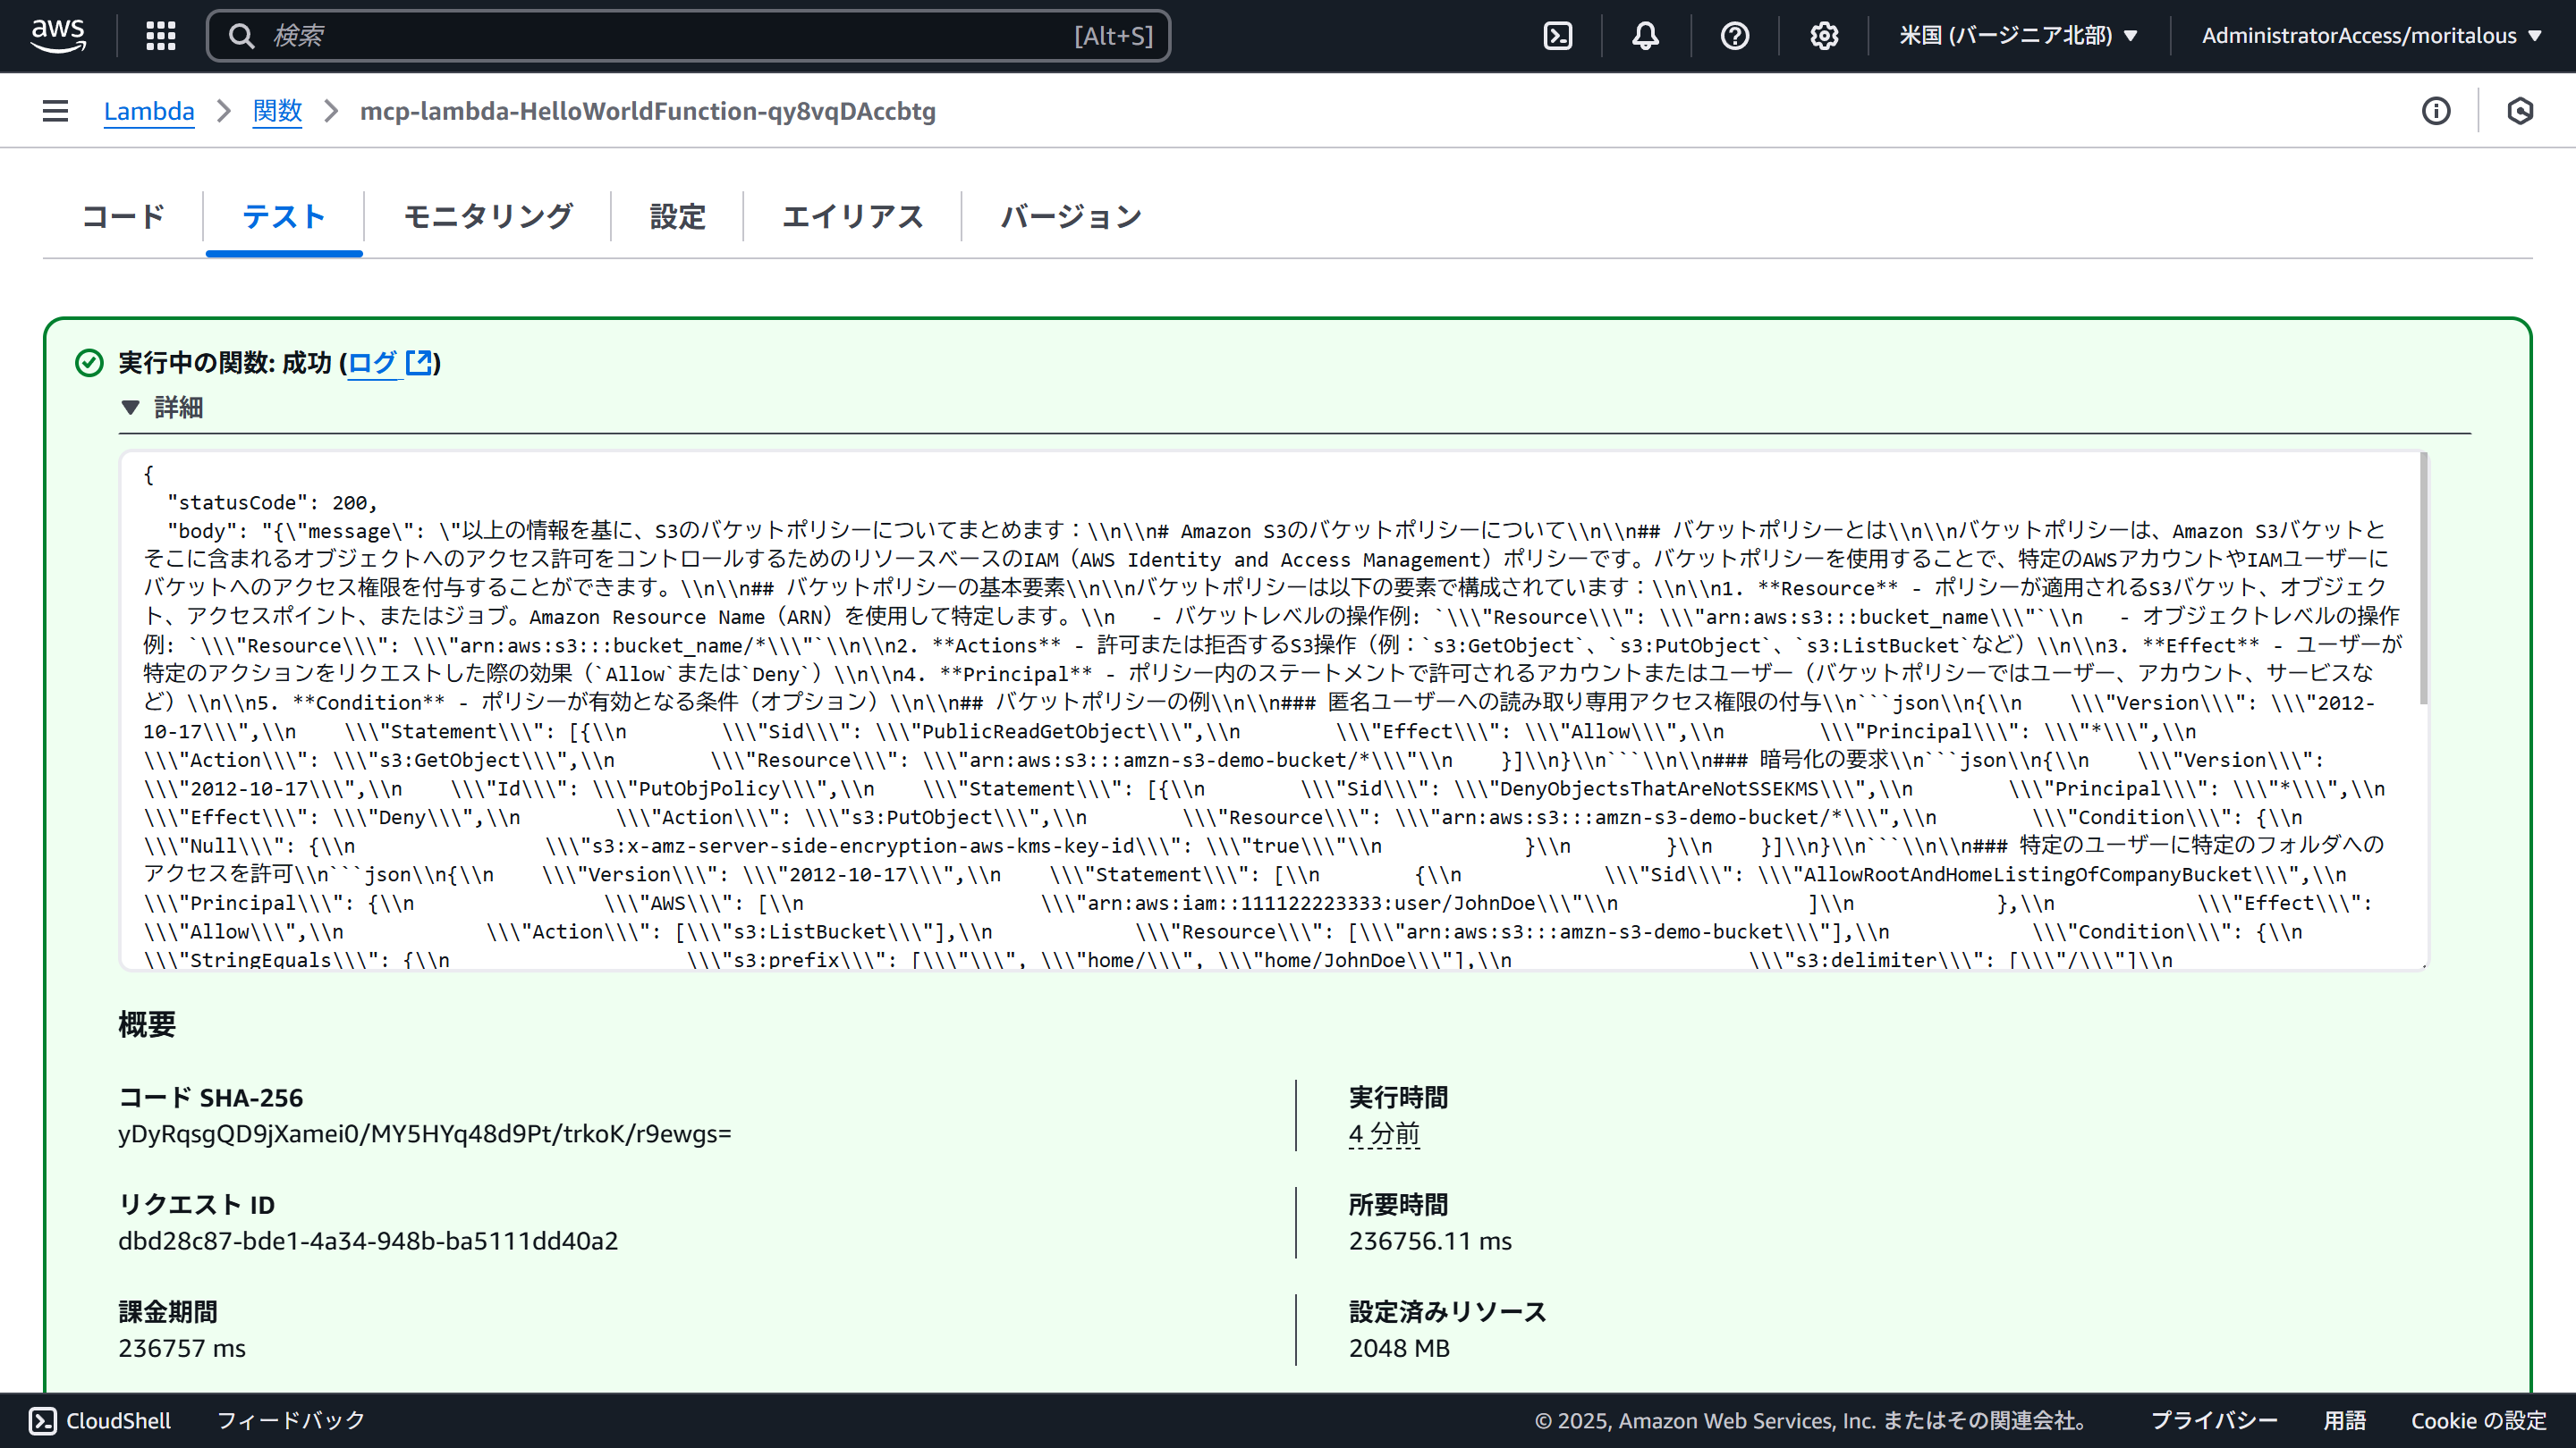Open notifications bell icon
The image size is (2576, 1448).
pos(1646,36)
